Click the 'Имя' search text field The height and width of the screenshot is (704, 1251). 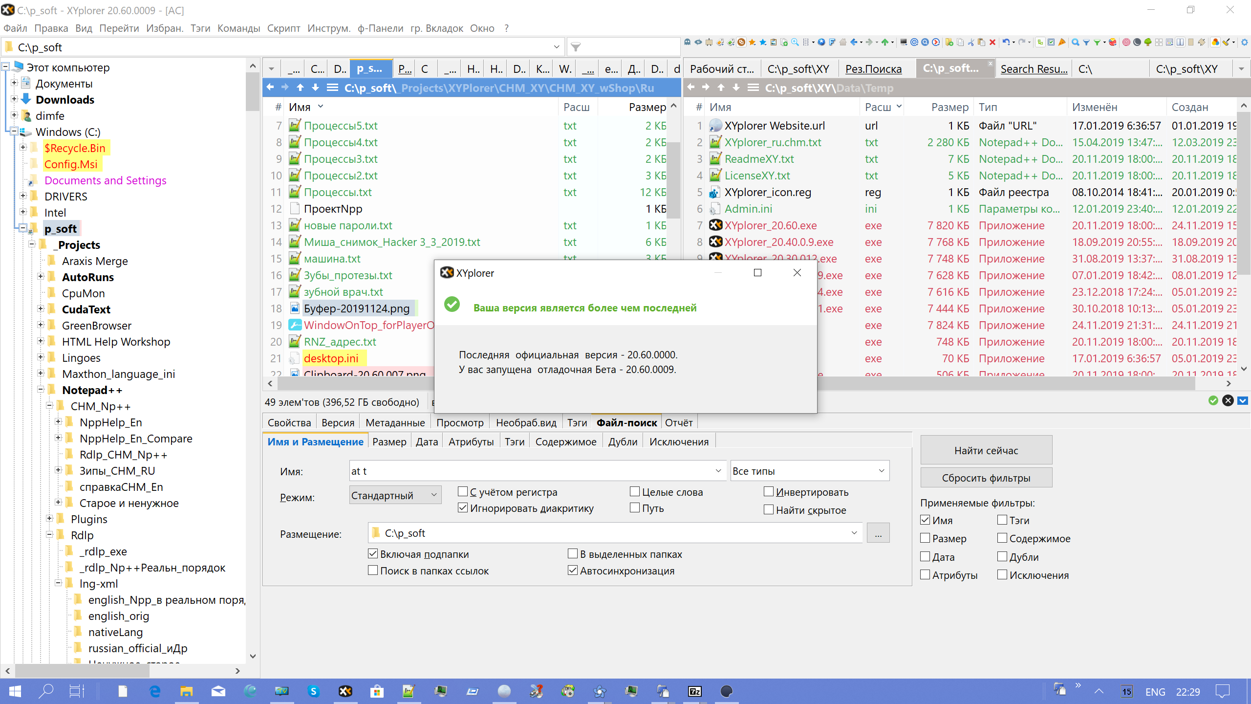(530, 471)
